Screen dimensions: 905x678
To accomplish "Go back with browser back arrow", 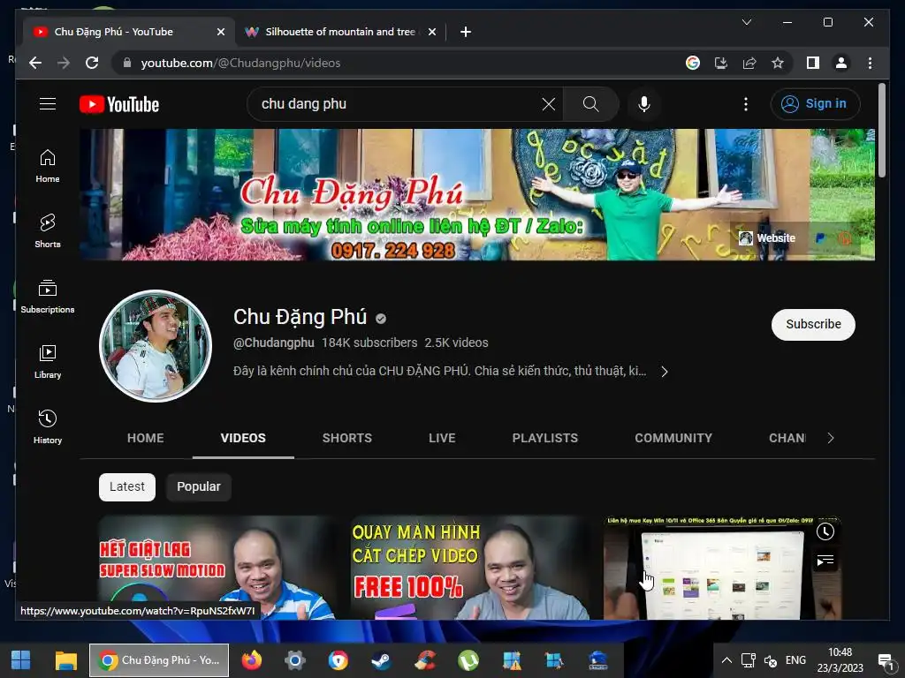I will (35, 63).
